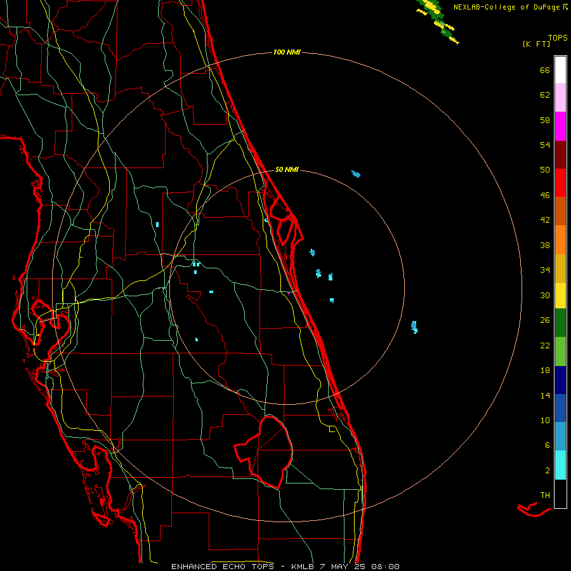Click the 6 legend value

[x=548, y=445]
